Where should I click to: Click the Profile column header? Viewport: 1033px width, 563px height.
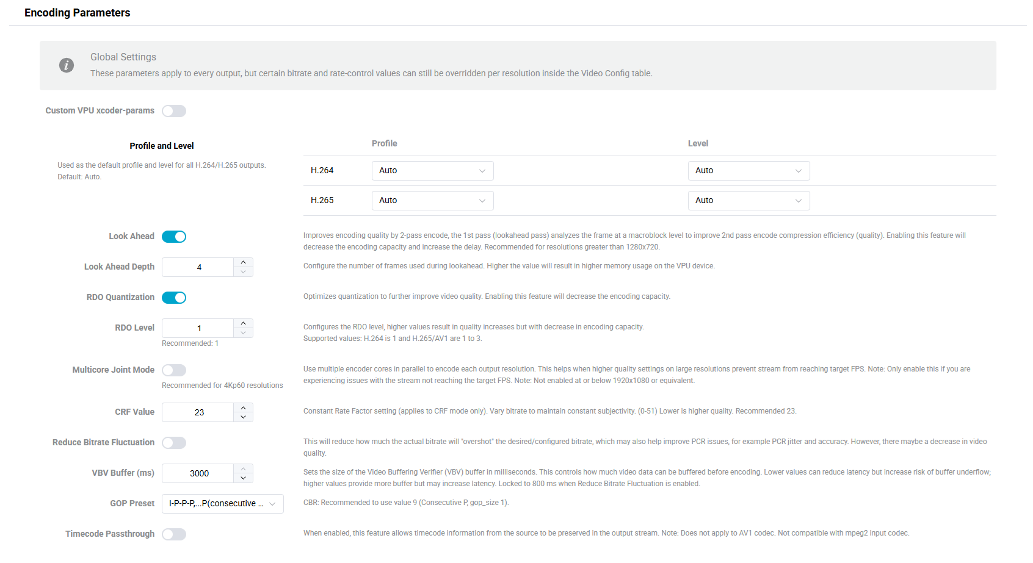tap(385, 143)
